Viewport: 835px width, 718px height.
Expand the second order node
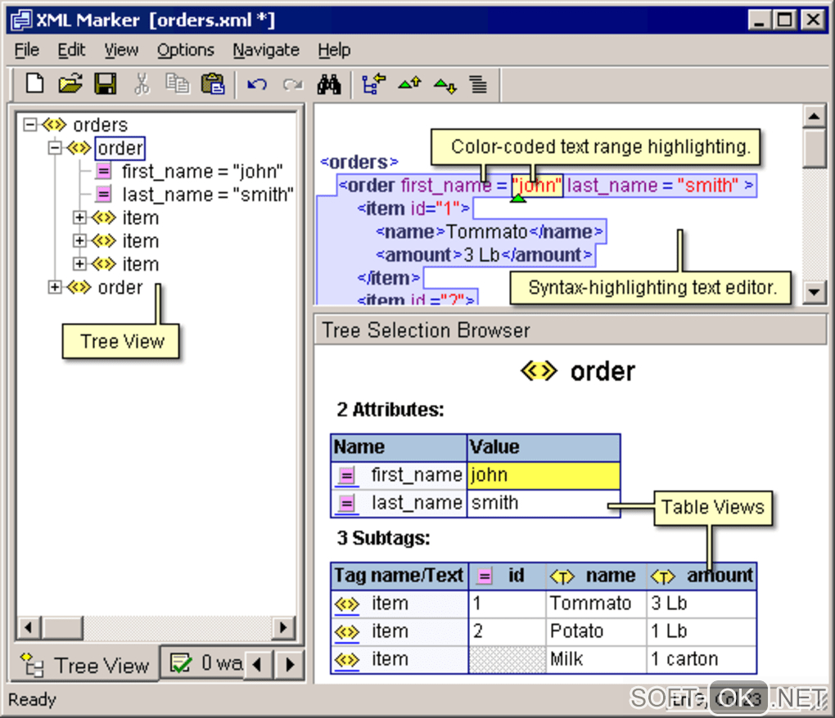(55, 287)
